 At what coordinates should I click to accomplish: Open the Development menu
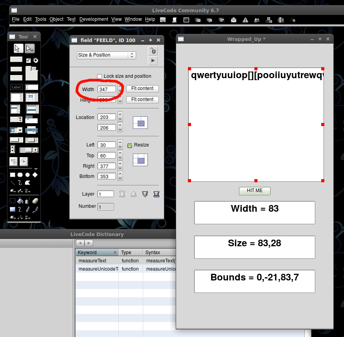[x=94, y=19]
